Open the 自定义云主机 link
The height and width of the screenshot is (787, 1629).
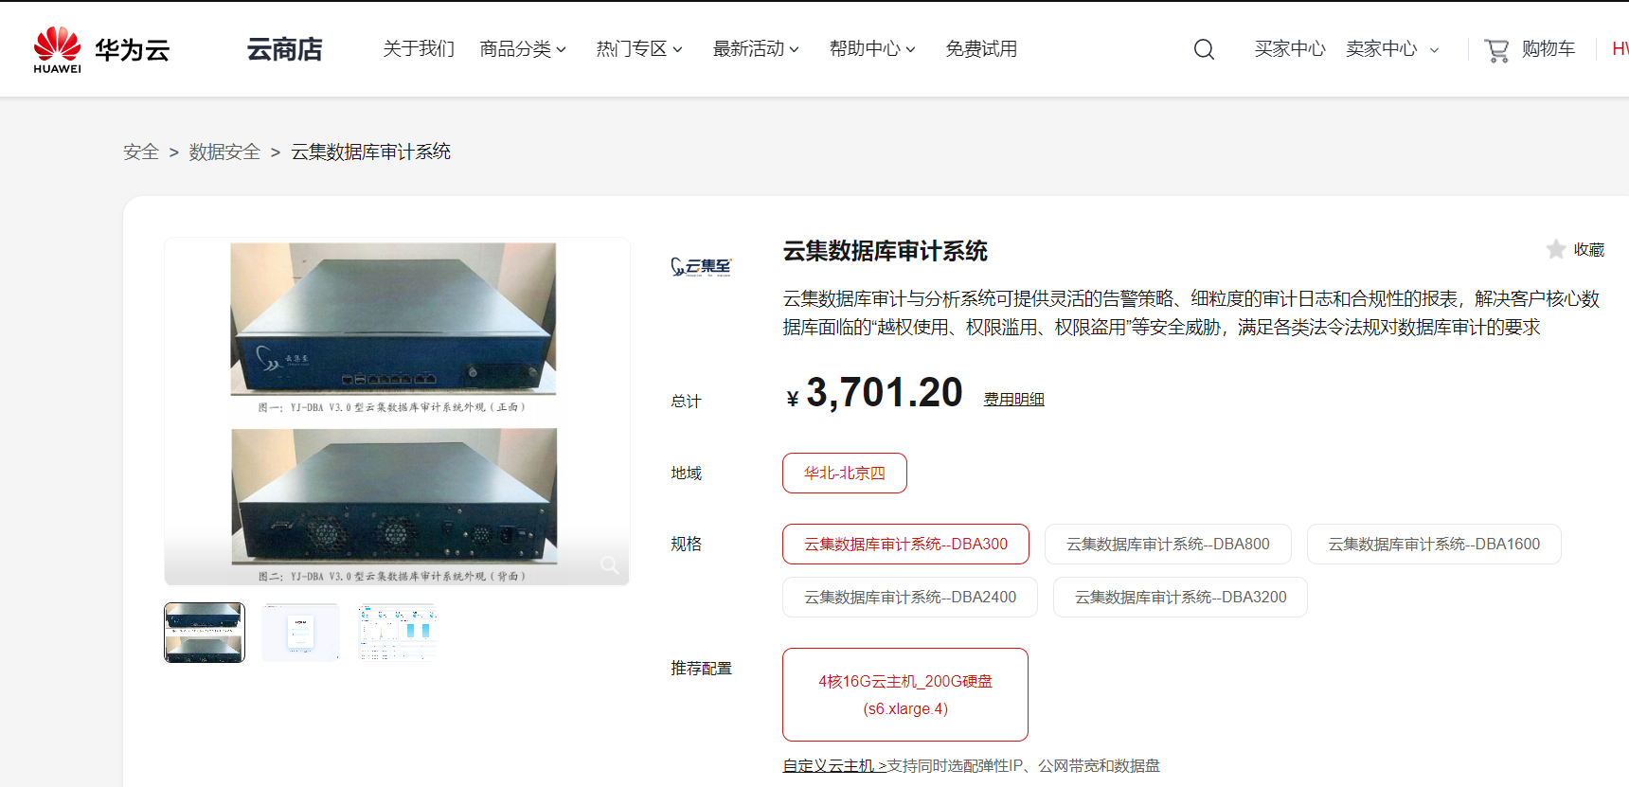pos(834,765)
